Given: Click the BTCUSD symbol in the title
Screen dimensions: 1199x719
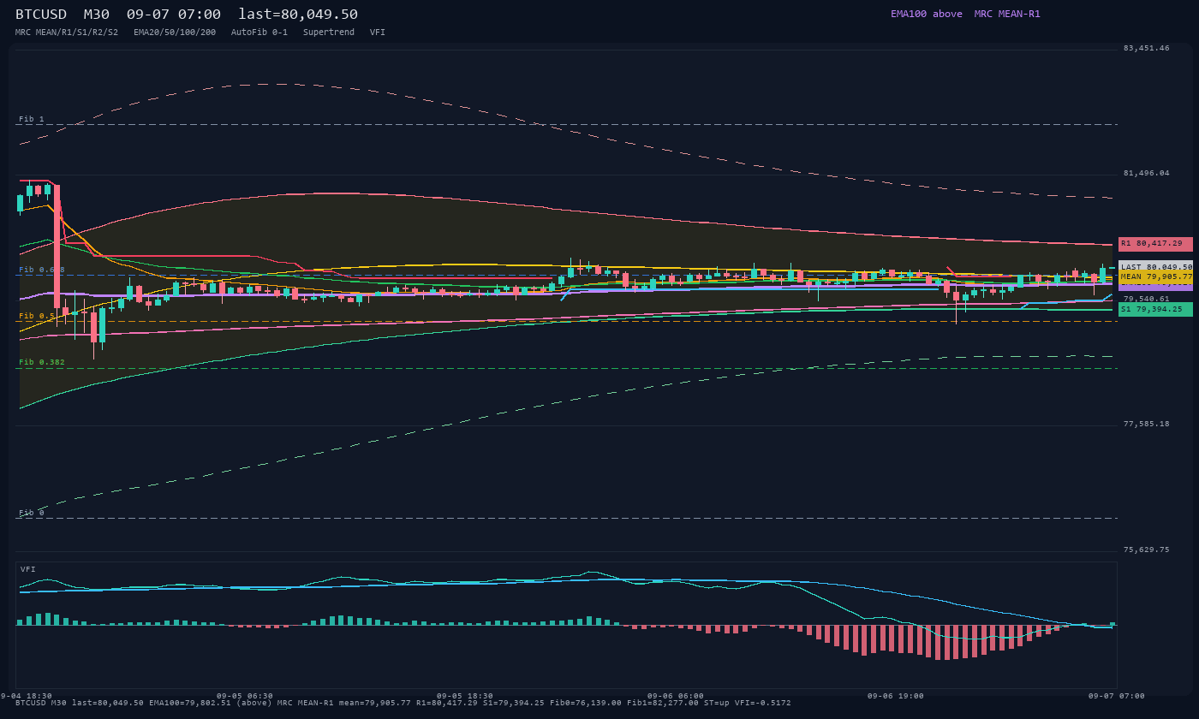Looking at the screenshot, I should pos(41,15).
